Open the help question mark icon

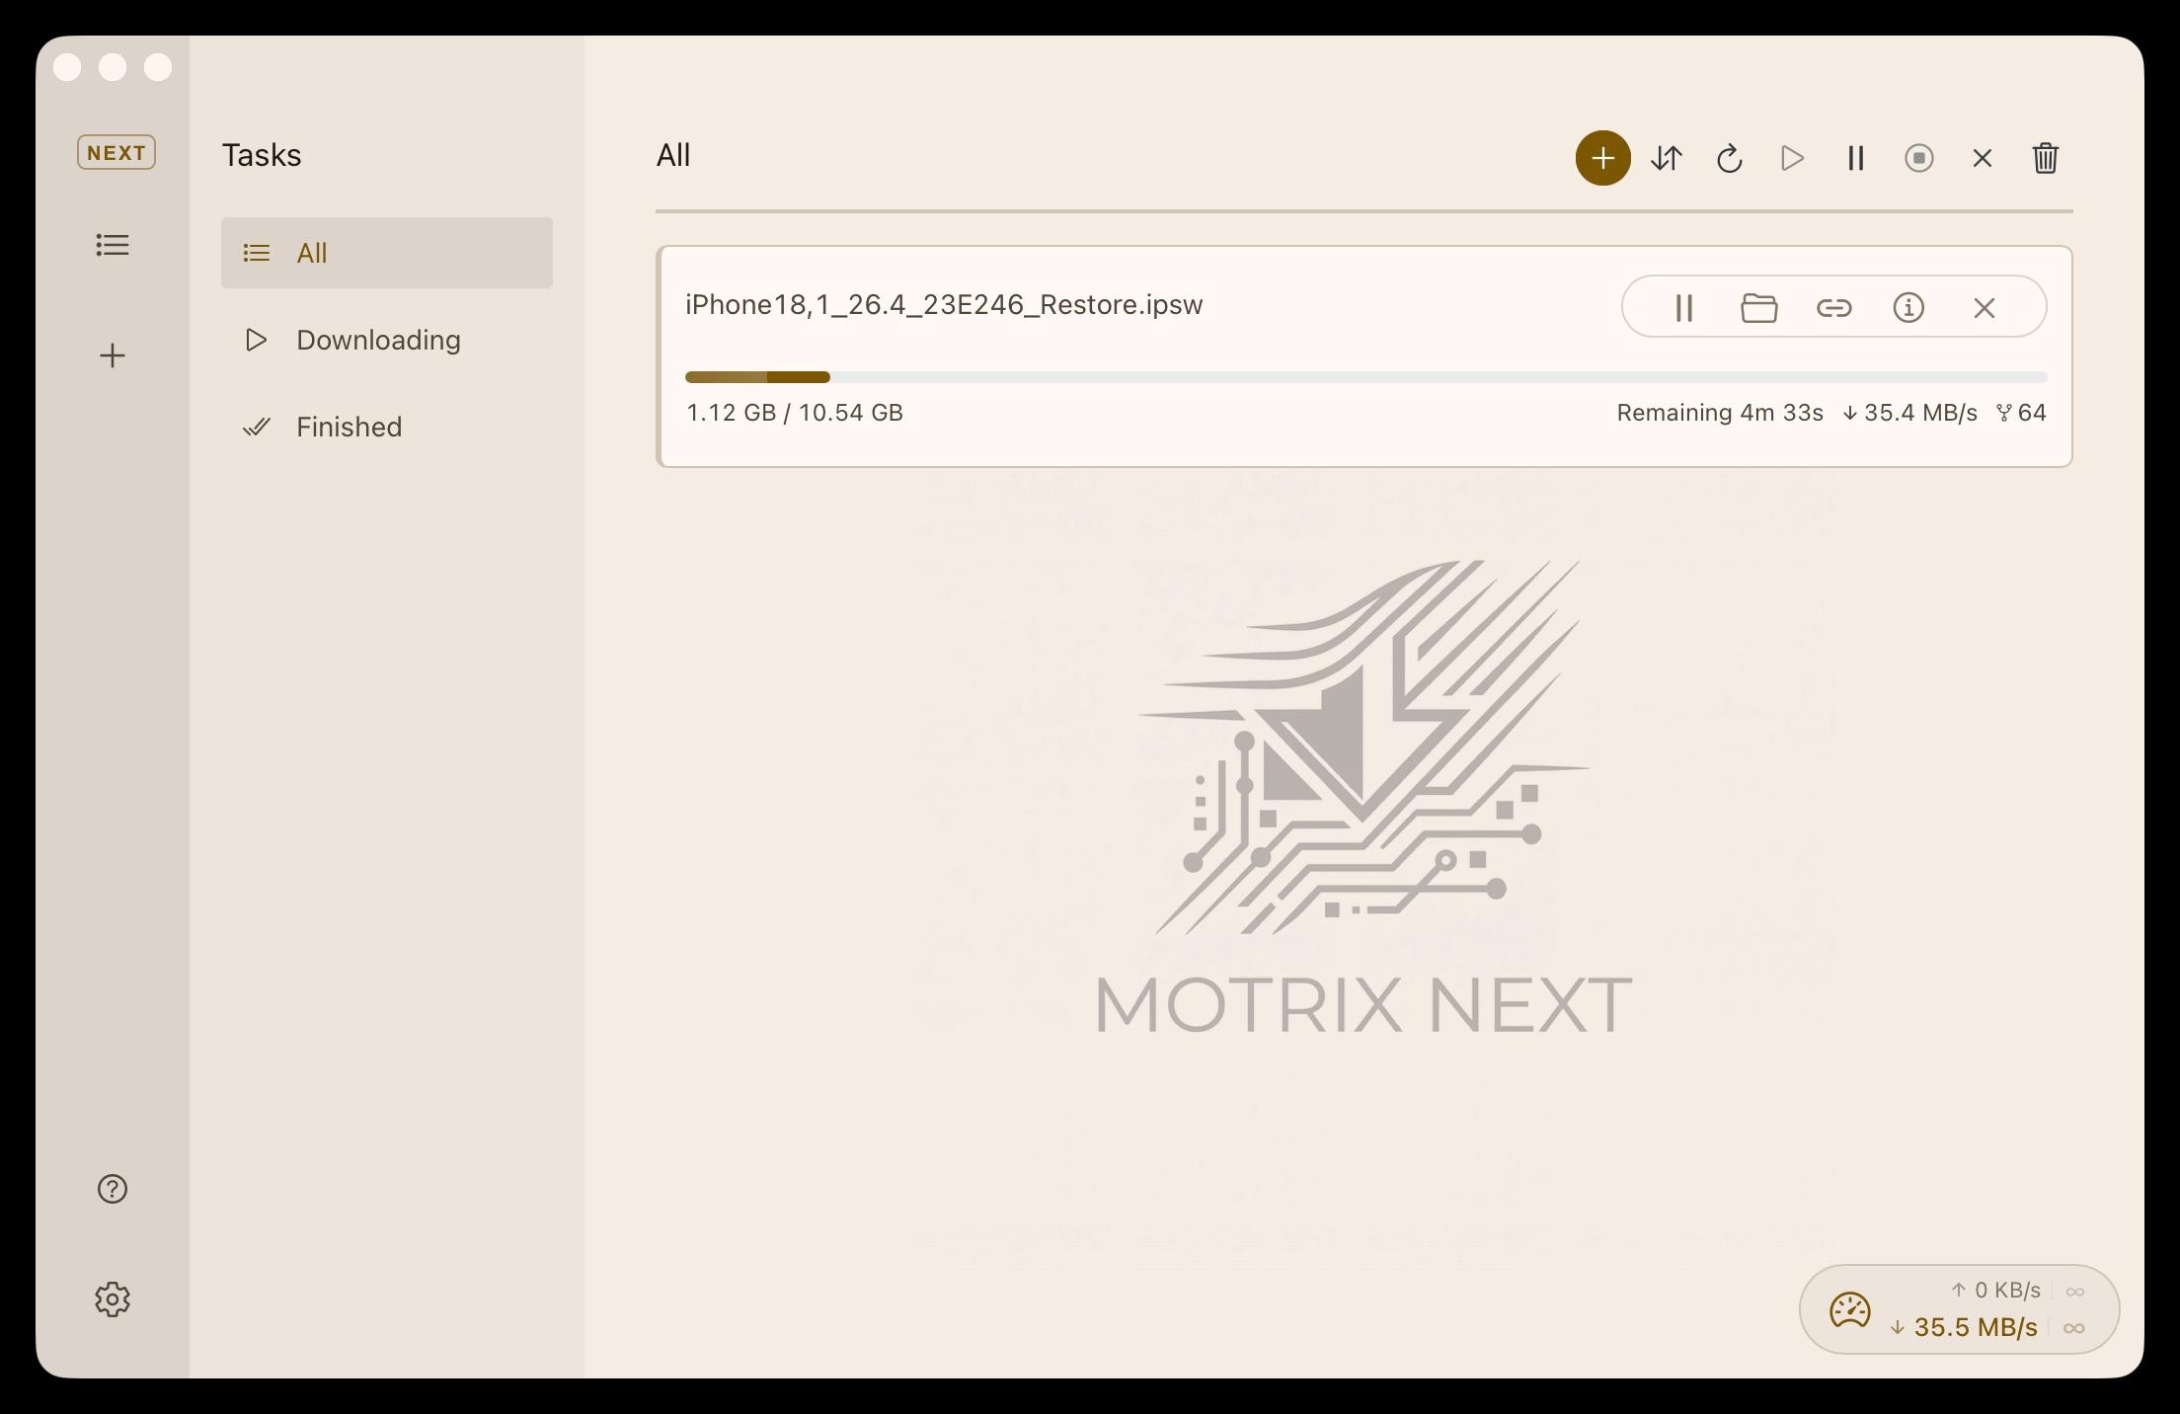113,1189
